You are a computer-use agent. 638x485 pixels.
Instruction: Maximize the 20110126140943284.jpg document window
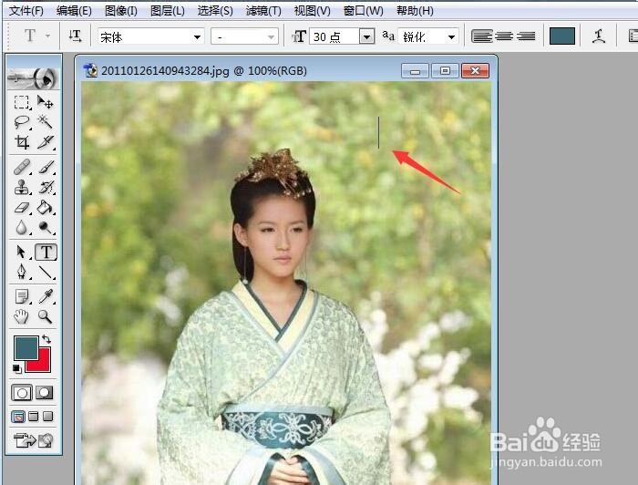(445, 71)
